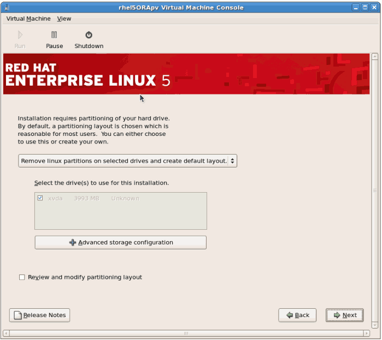Click the horizontal scrollbar right arrow

[x=366, y=333]
